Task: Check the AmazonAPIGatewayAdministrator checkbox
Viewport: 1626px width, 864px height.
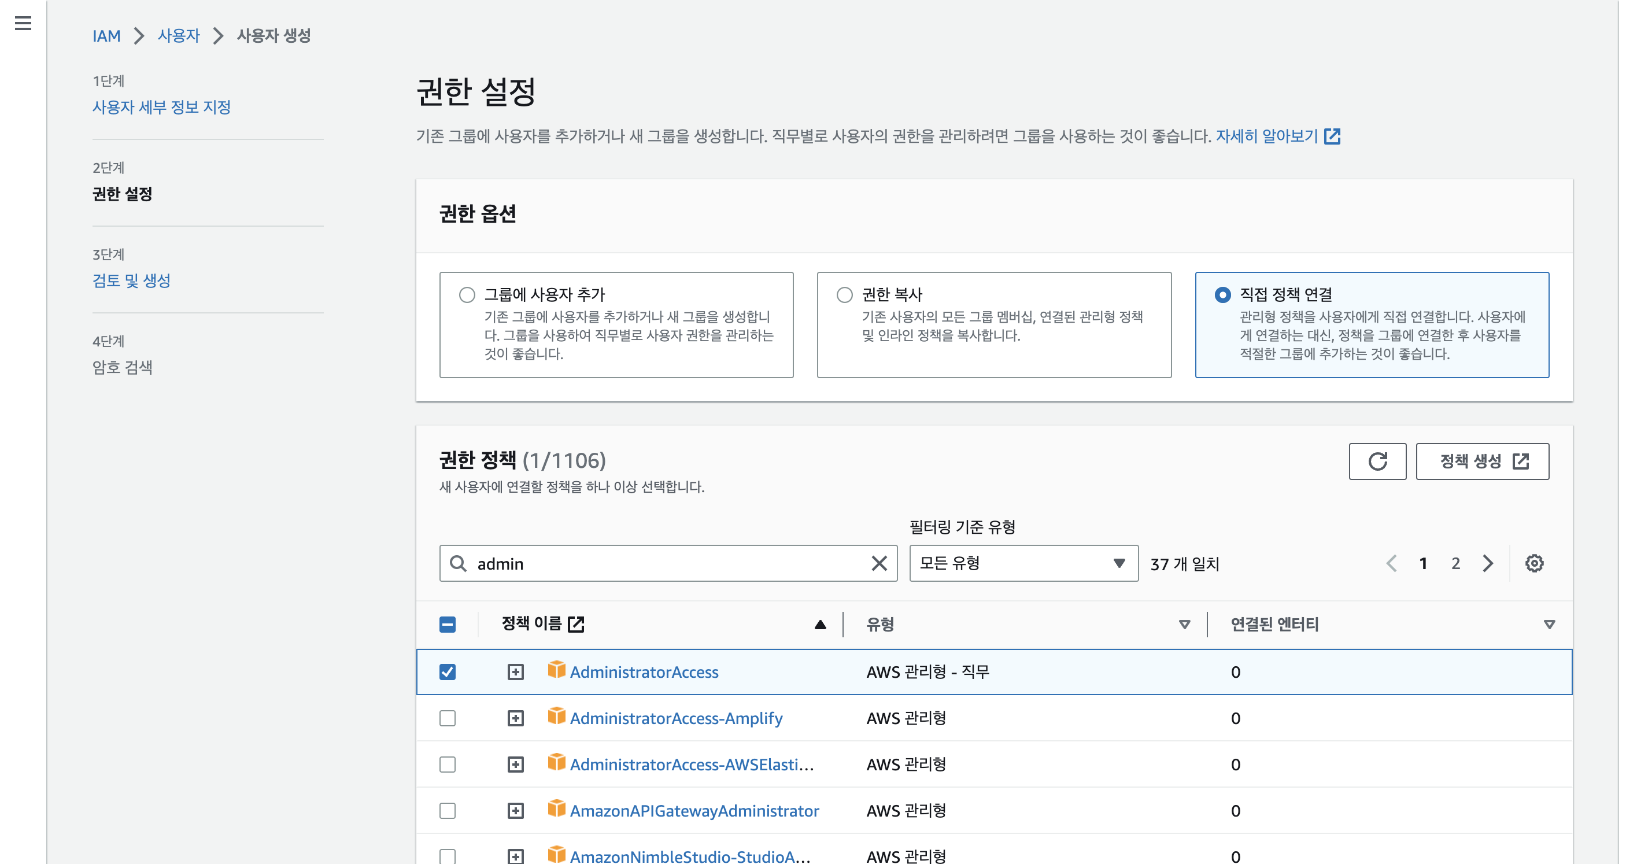Action: click(x=448, y=810)
